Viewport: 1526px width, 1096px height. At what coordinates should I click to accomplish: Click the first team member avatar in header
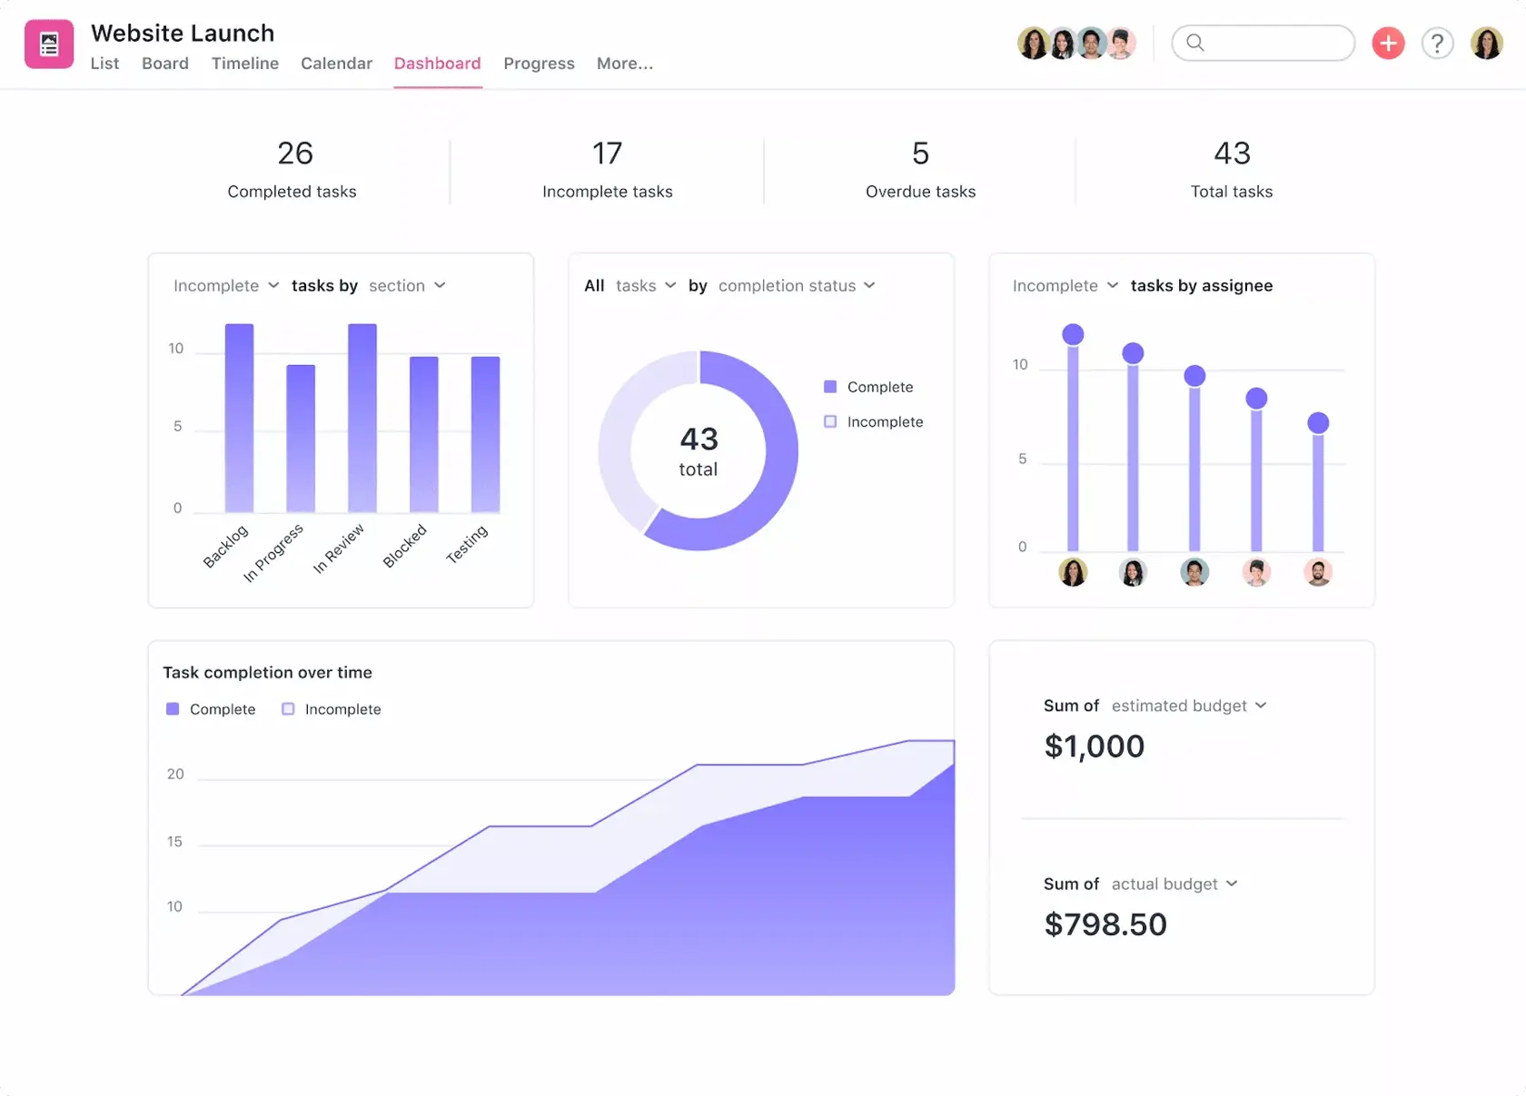[1034, 43]
